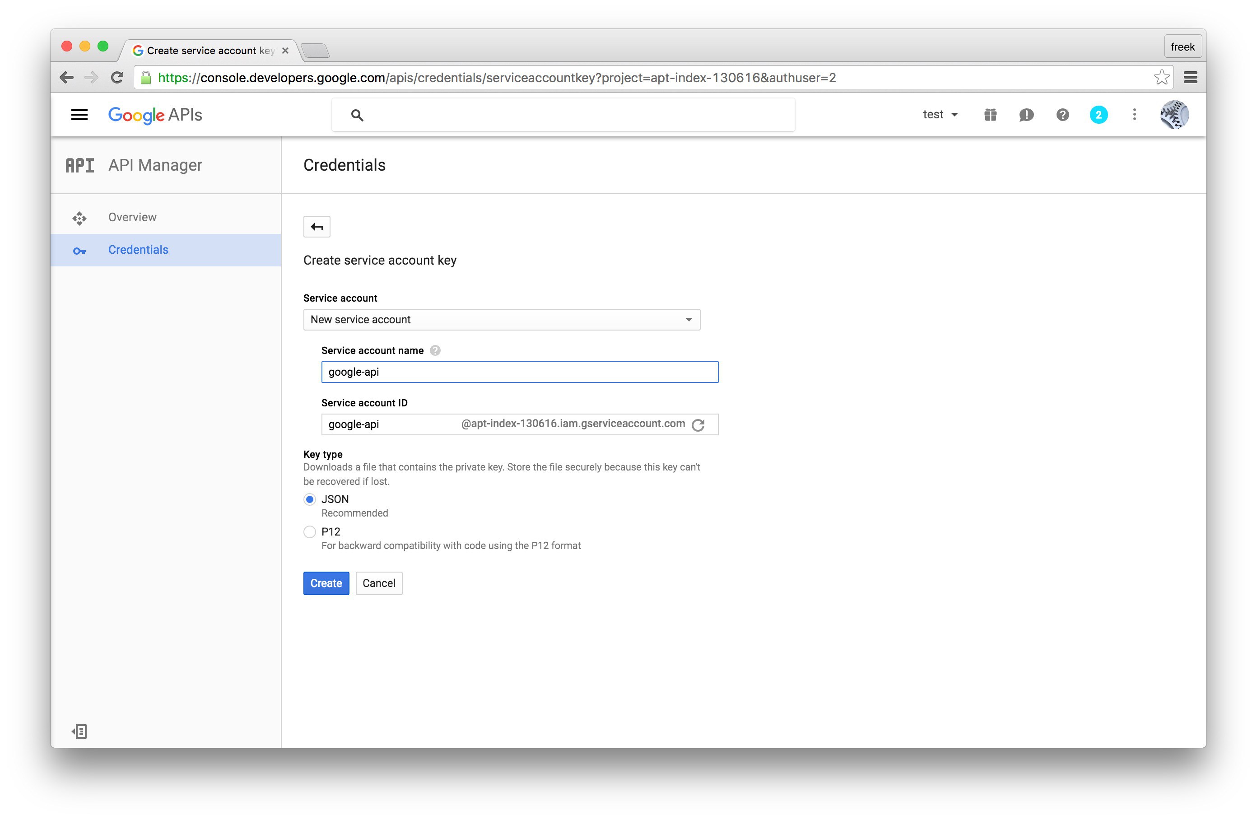Click the Cancel button
This screenshot has width=1257, height=820.
pyautogui.click(x=379, y=583)
